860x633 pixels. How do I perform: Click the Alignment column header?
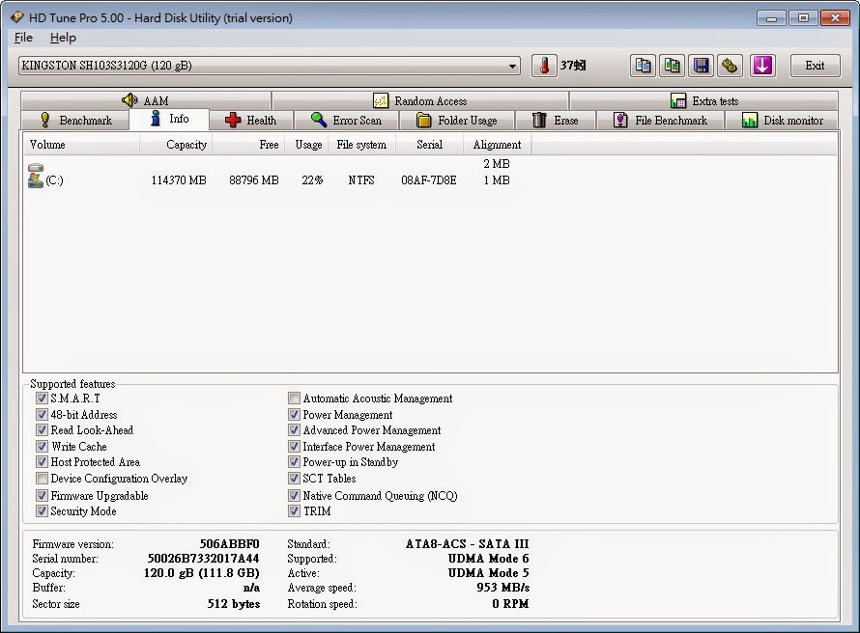pos(497,145)
